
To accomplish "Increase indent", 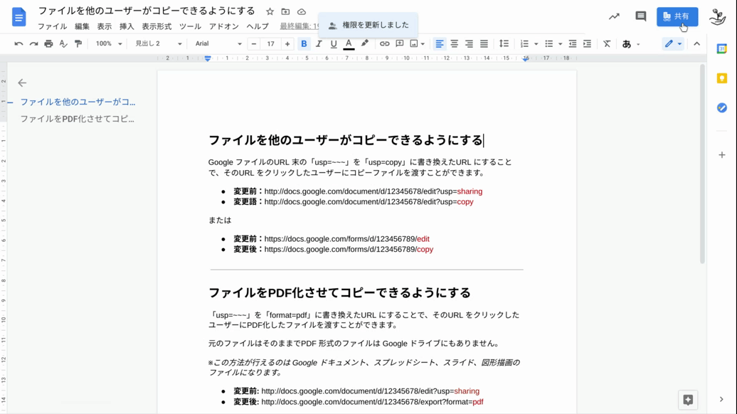I will tap(587, 43).
